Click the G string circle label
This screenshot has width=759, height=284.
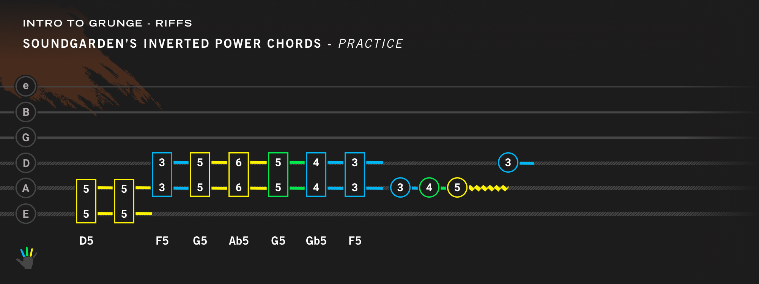point(26,137)
